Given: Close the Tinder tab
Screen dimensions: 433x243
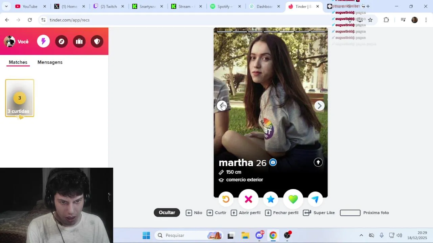Looking at the screenshot, I should tap(318, 6).
